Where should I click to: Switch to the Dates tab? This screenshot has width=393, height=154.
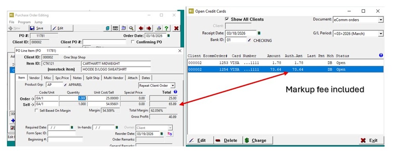(146, 78)
